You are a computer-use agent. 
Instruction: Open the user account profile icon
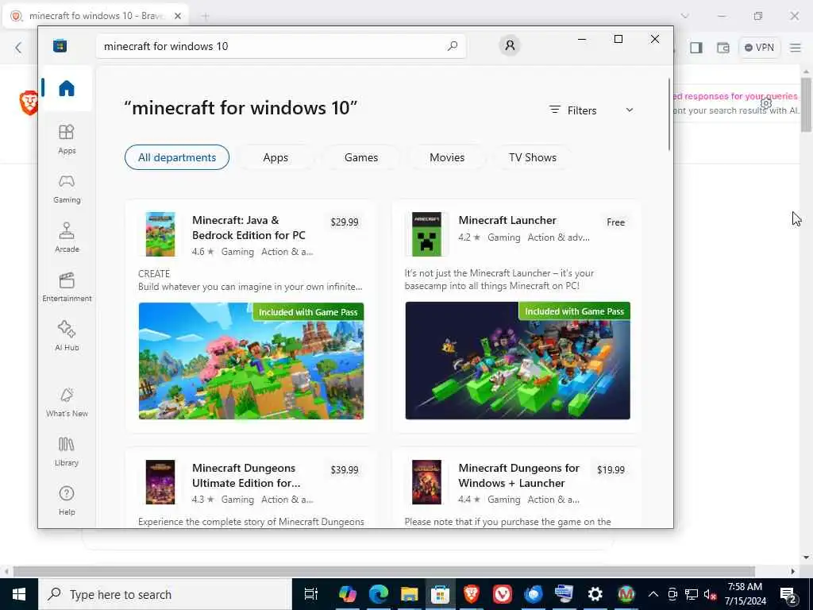(510, 45)
